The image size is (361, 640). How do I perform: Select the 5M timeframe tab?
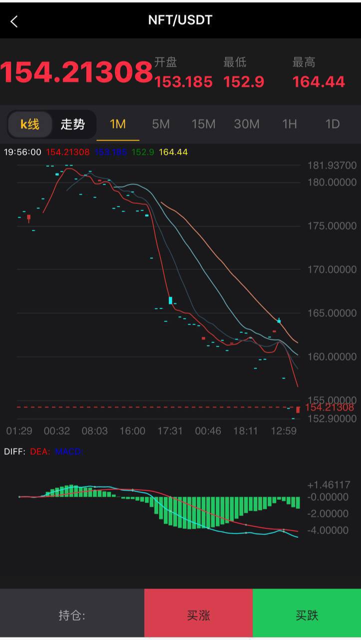click(x=161, y=124)
